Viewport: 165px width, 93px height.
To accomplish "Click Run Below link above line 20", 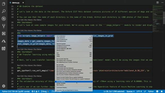I will [38, 20].
